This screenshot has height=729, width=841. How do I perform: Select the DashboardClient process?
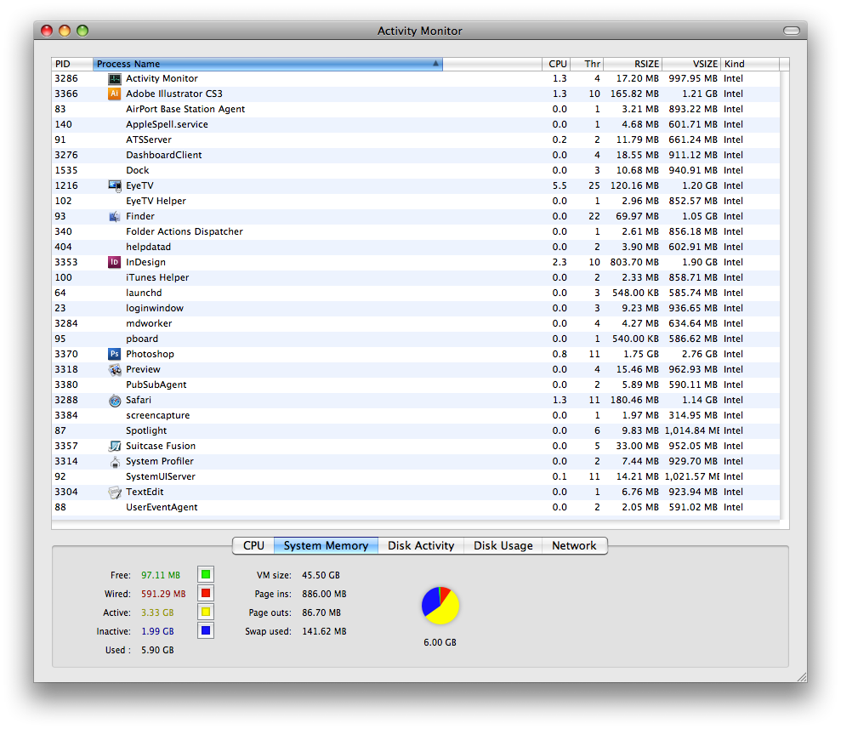point(416,155)
